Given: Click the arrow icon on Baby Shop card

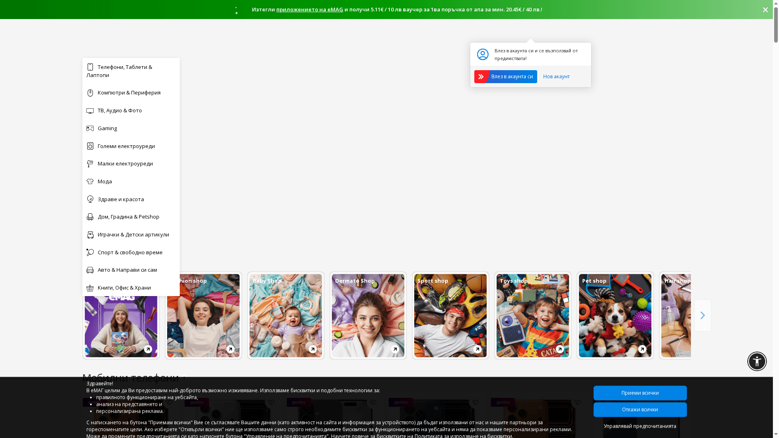Looking at the screenshot, I should point(313,349).
